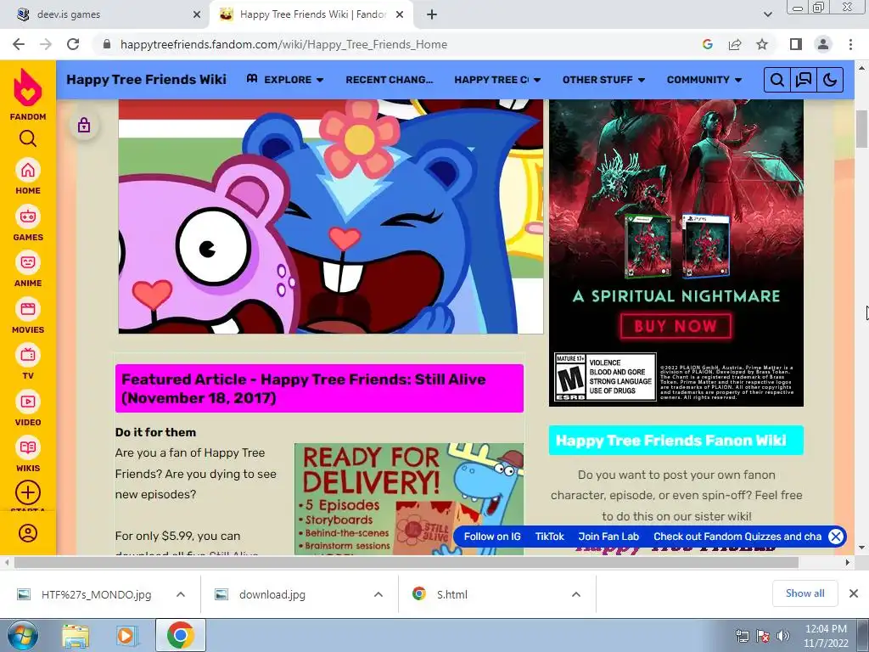Screen dimensions: 869x652
Task: Open Chrome side panel icon
Action: click(796, 44)
